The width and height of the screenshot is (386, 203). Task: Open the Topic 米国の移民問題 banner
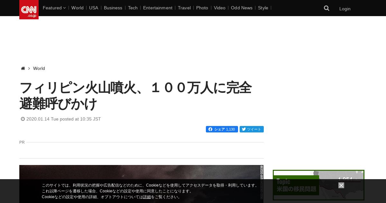[318, 185]
